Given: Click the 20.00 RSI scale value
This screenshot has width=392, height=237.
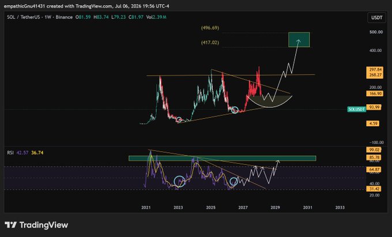Looking at the screenshot, I should point(374,195).
